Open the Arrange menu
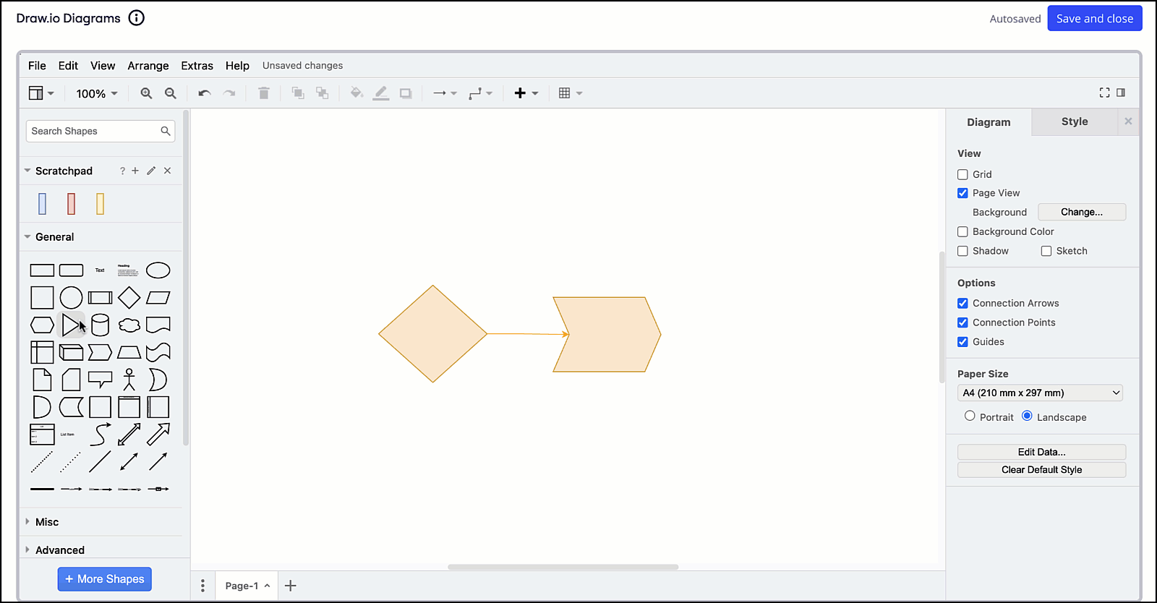 [148, 66]
